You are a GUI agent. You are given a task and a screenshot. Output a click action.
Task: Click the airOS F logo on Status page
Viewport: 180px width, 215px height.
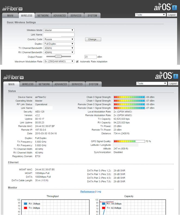coord(167,76)
